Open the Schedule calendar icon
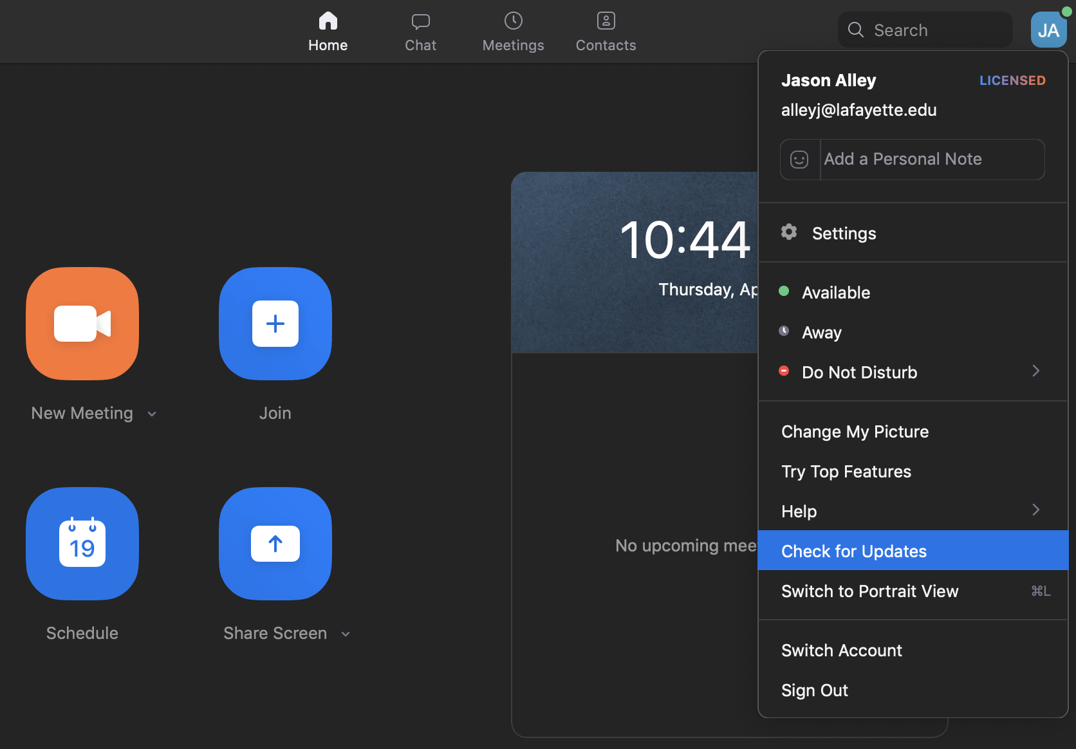Image resolution: width=1076 pixels, height=749 pixels. (82, 543)
